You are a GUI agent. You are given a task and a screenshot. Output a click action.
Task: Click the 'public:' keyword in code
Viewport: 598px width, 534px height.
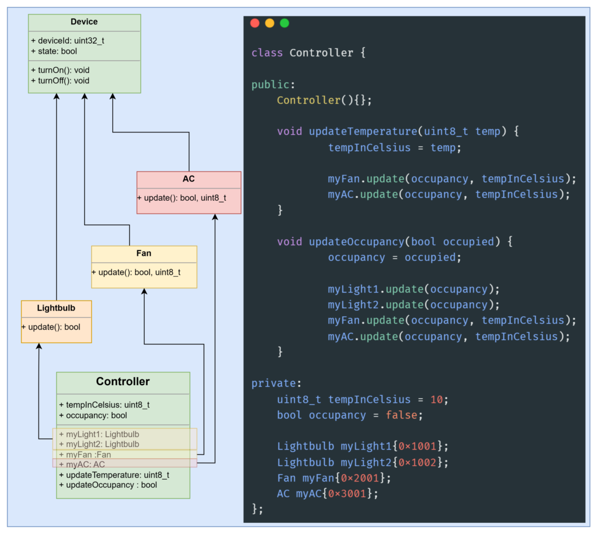tap(273, 84)
